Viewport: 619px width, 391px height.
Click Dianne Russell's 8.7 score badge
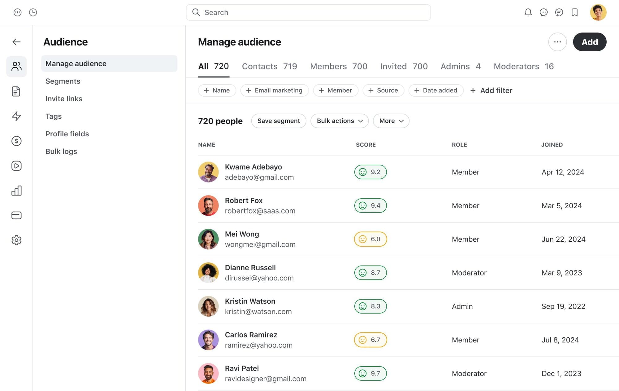coord(370,273)
